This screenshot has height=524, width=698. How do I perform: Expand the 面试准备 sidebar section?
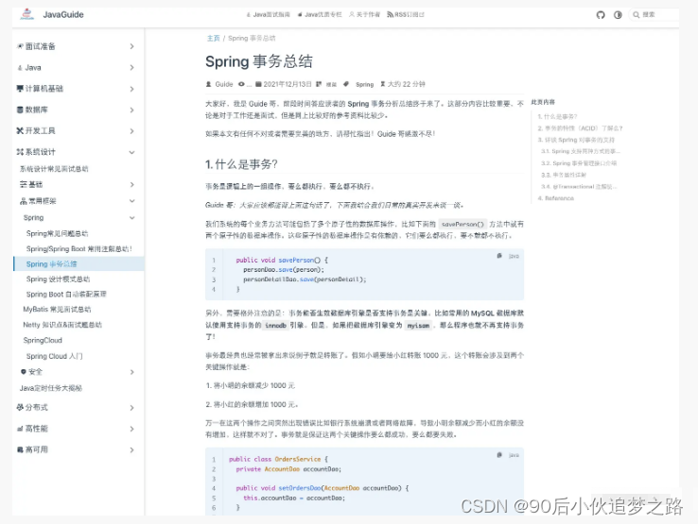131,46
